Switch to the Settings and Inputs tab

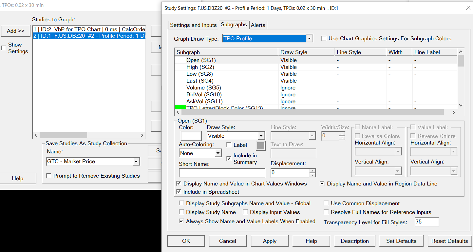coord(193,25)
